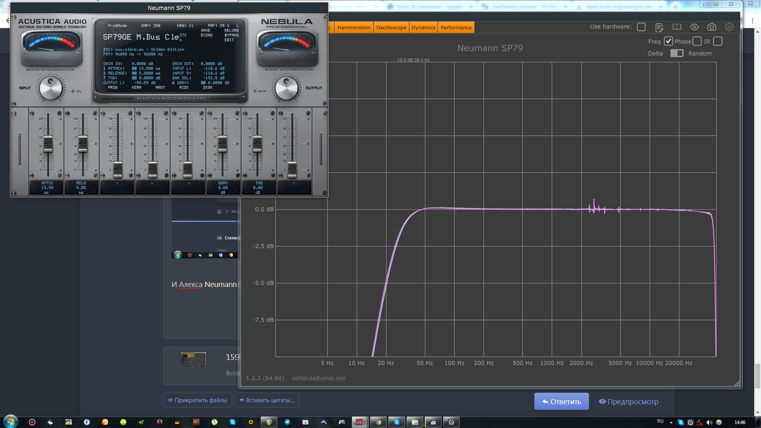The width and height of the screenshot is (761, 428).
Task: Click the GDRV fader handle
Action: pos(222,144)
